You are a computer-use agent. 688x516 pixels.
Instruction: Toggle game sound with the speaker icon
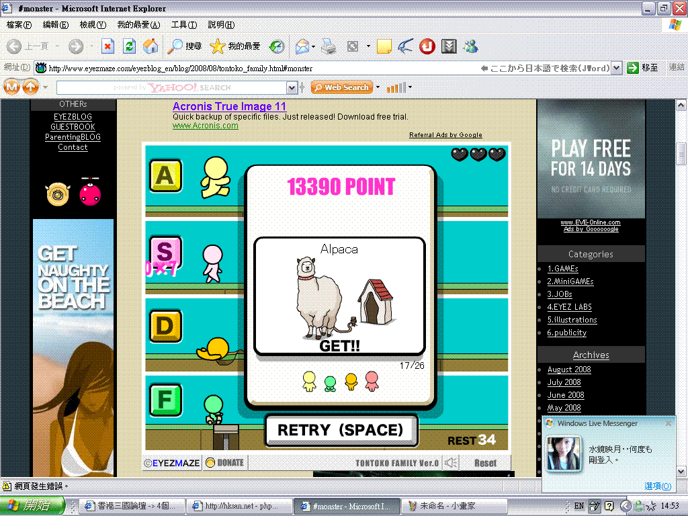tap(451, 463)
